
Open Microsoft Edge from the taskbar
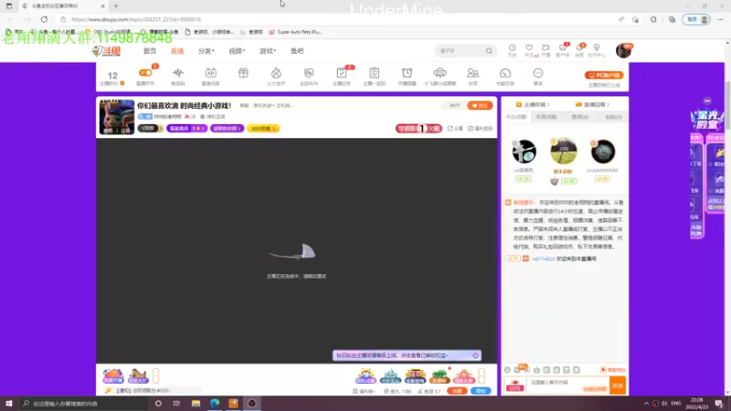(215, 403)
